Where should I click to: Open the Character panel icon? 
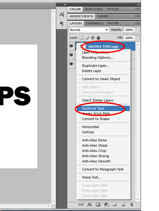click(x=61, y=15)
